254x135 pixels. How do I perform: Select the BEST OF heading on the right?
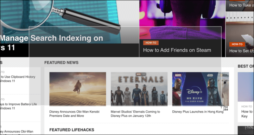[246, 66]
